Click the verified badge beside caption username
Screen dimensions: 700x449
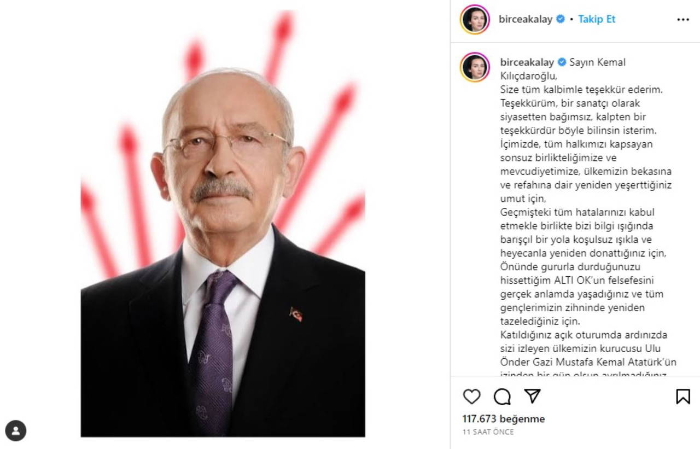tap(562, 62)
